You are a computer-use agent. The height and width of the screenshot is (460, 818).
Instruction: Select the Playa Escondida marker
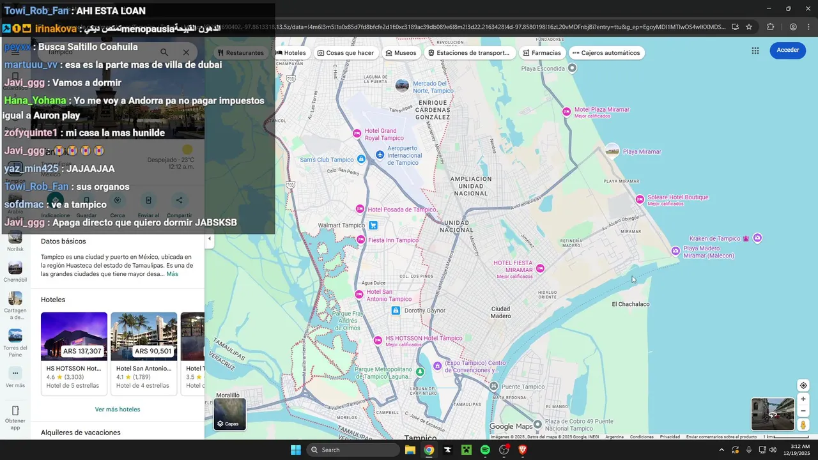(573, 68)
